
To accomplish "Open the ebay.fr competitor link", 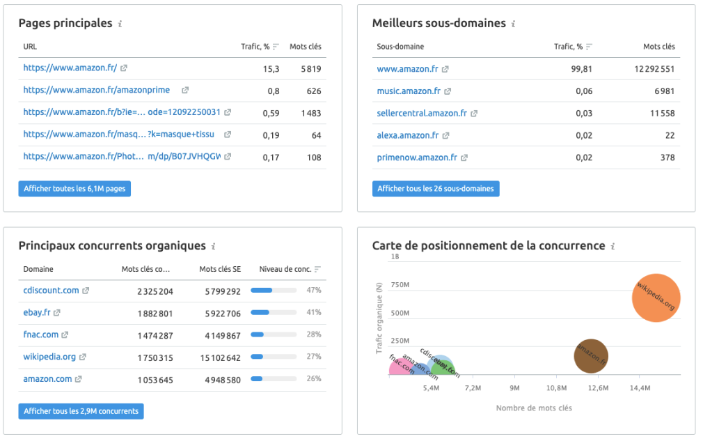I will click(37, 312).
